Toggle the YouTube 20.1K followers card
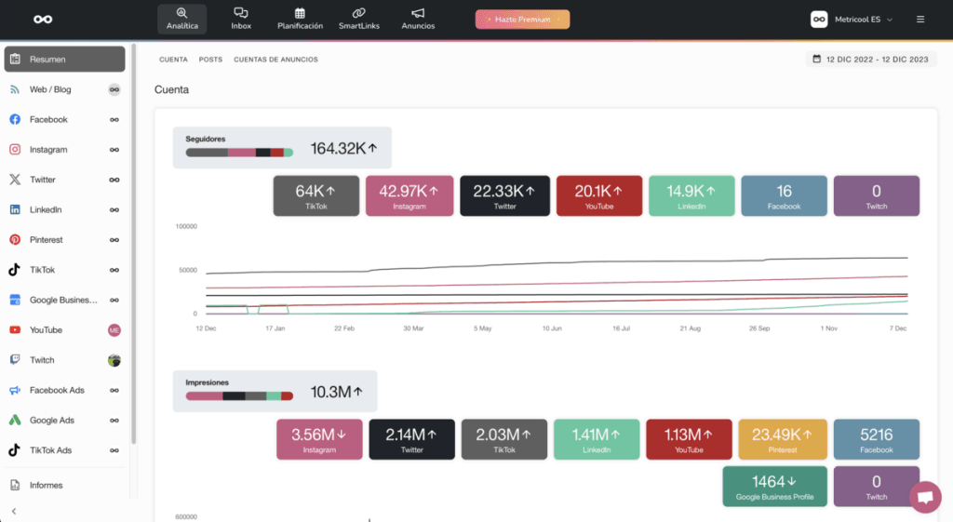The image size is (953, 522). (x=598, y=195)
